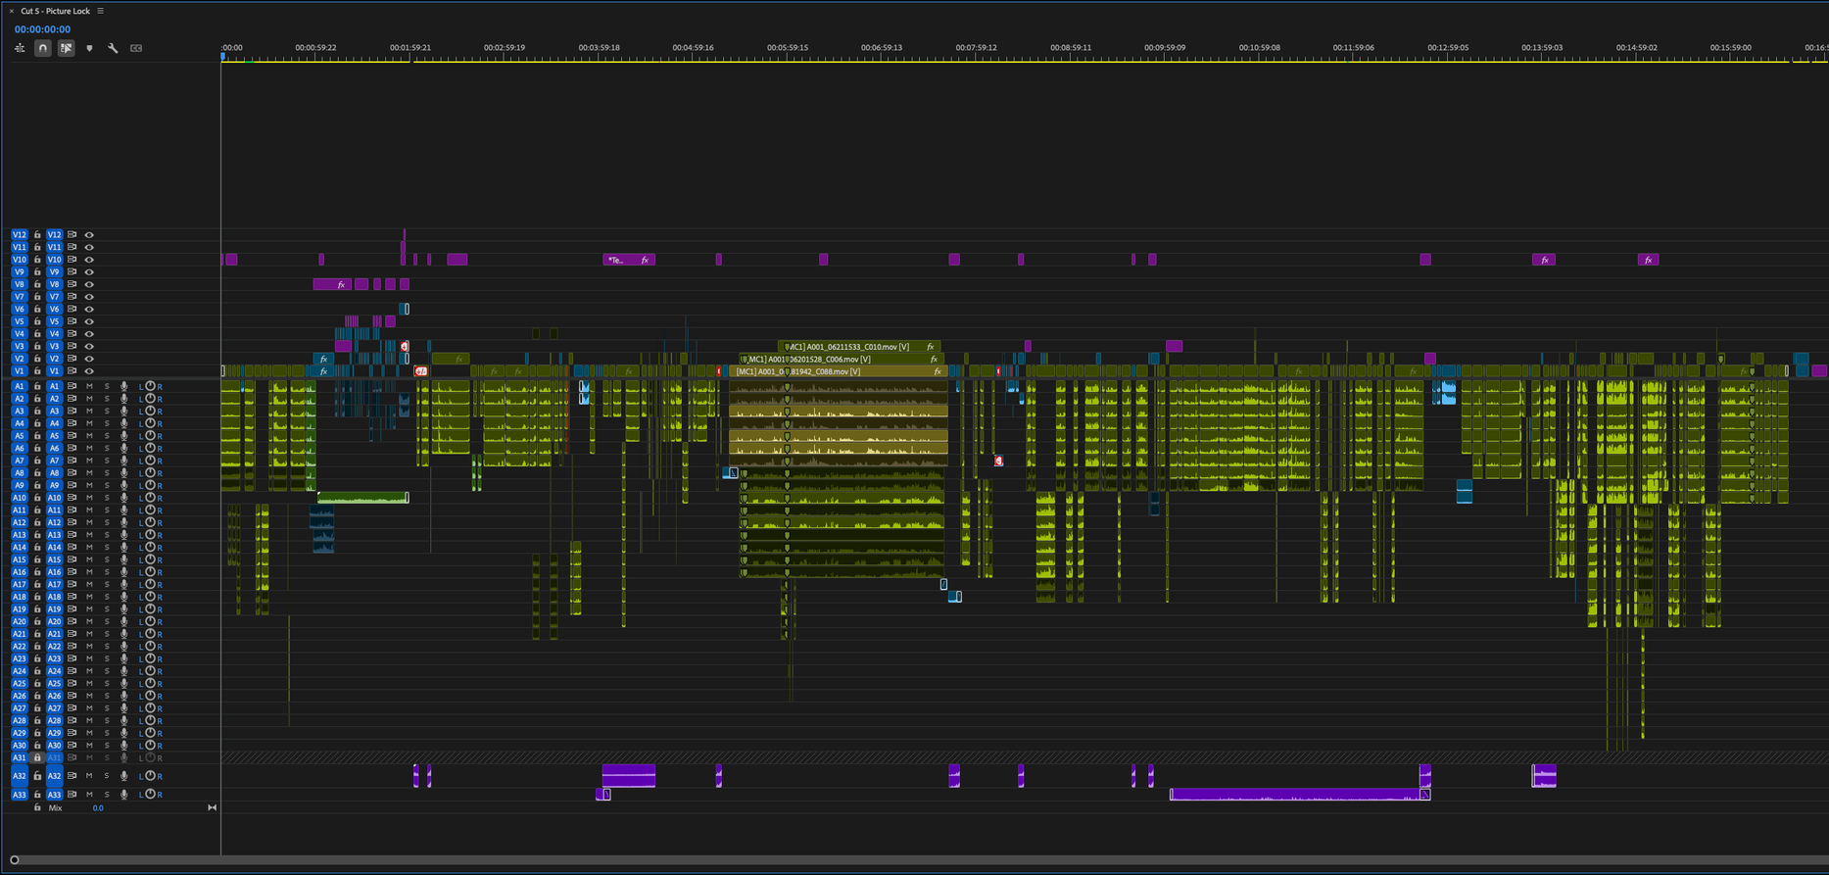
Task: Click go-to-end icon on Mix row
Action: pyautogui.click(x=212, y=808)
